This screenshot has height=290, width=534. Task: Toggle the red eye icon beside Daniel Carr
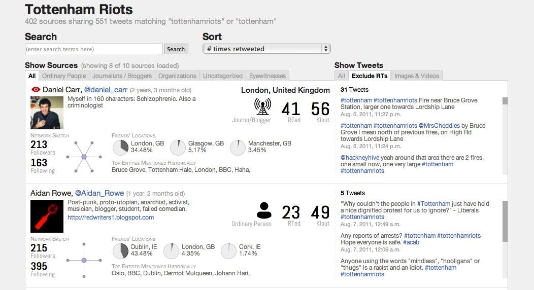pyautogui.click(x=36, y=90)
